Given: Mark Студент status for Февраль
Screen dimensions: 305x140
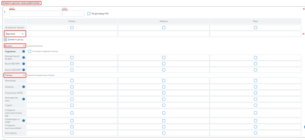Looking at the screenshot, I should click(x=164, y=105).
